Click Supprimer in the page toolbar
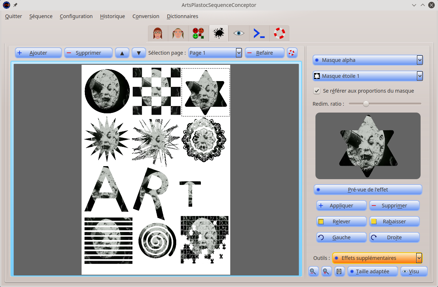Image resolution: width=438 pixels, height=287 pixels. 88,53
